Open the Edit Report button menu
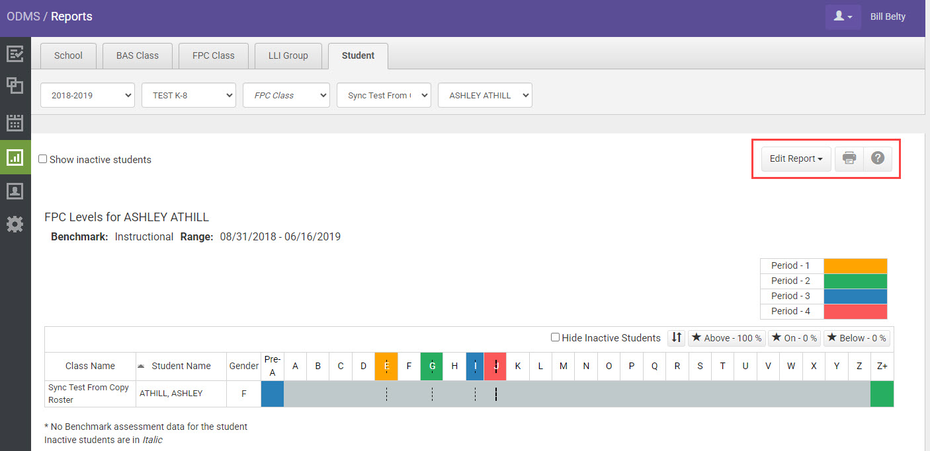 pos(796,158)
